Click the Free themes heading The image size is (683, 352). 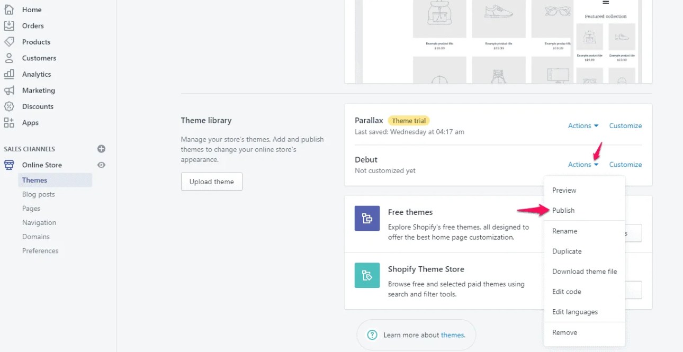[x=410, y=212]
